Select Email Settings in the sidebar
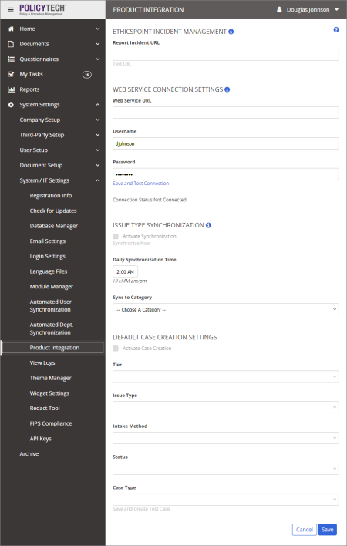This screenshot has height=546, width=347. [x=48, y=241]
